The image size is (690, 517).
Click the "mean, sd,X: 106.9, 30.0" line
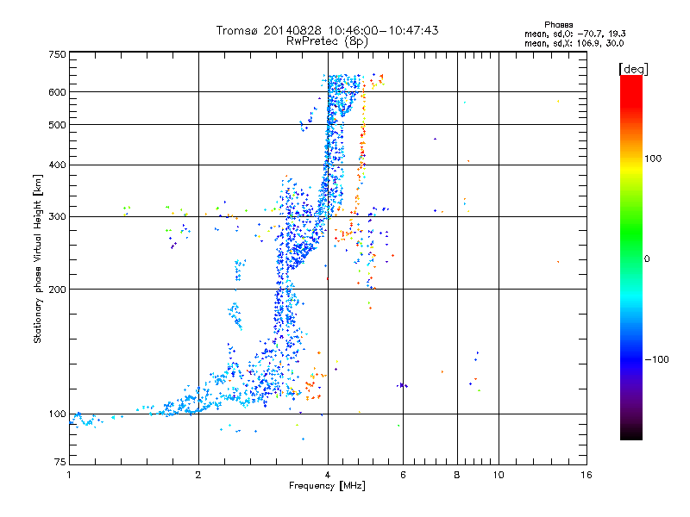pyautogui.click(x=574, y=43)
